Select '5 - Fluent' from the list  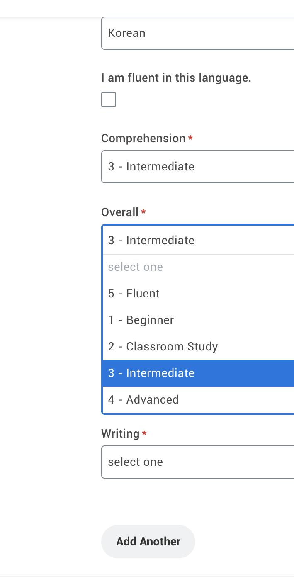[134, 294]
